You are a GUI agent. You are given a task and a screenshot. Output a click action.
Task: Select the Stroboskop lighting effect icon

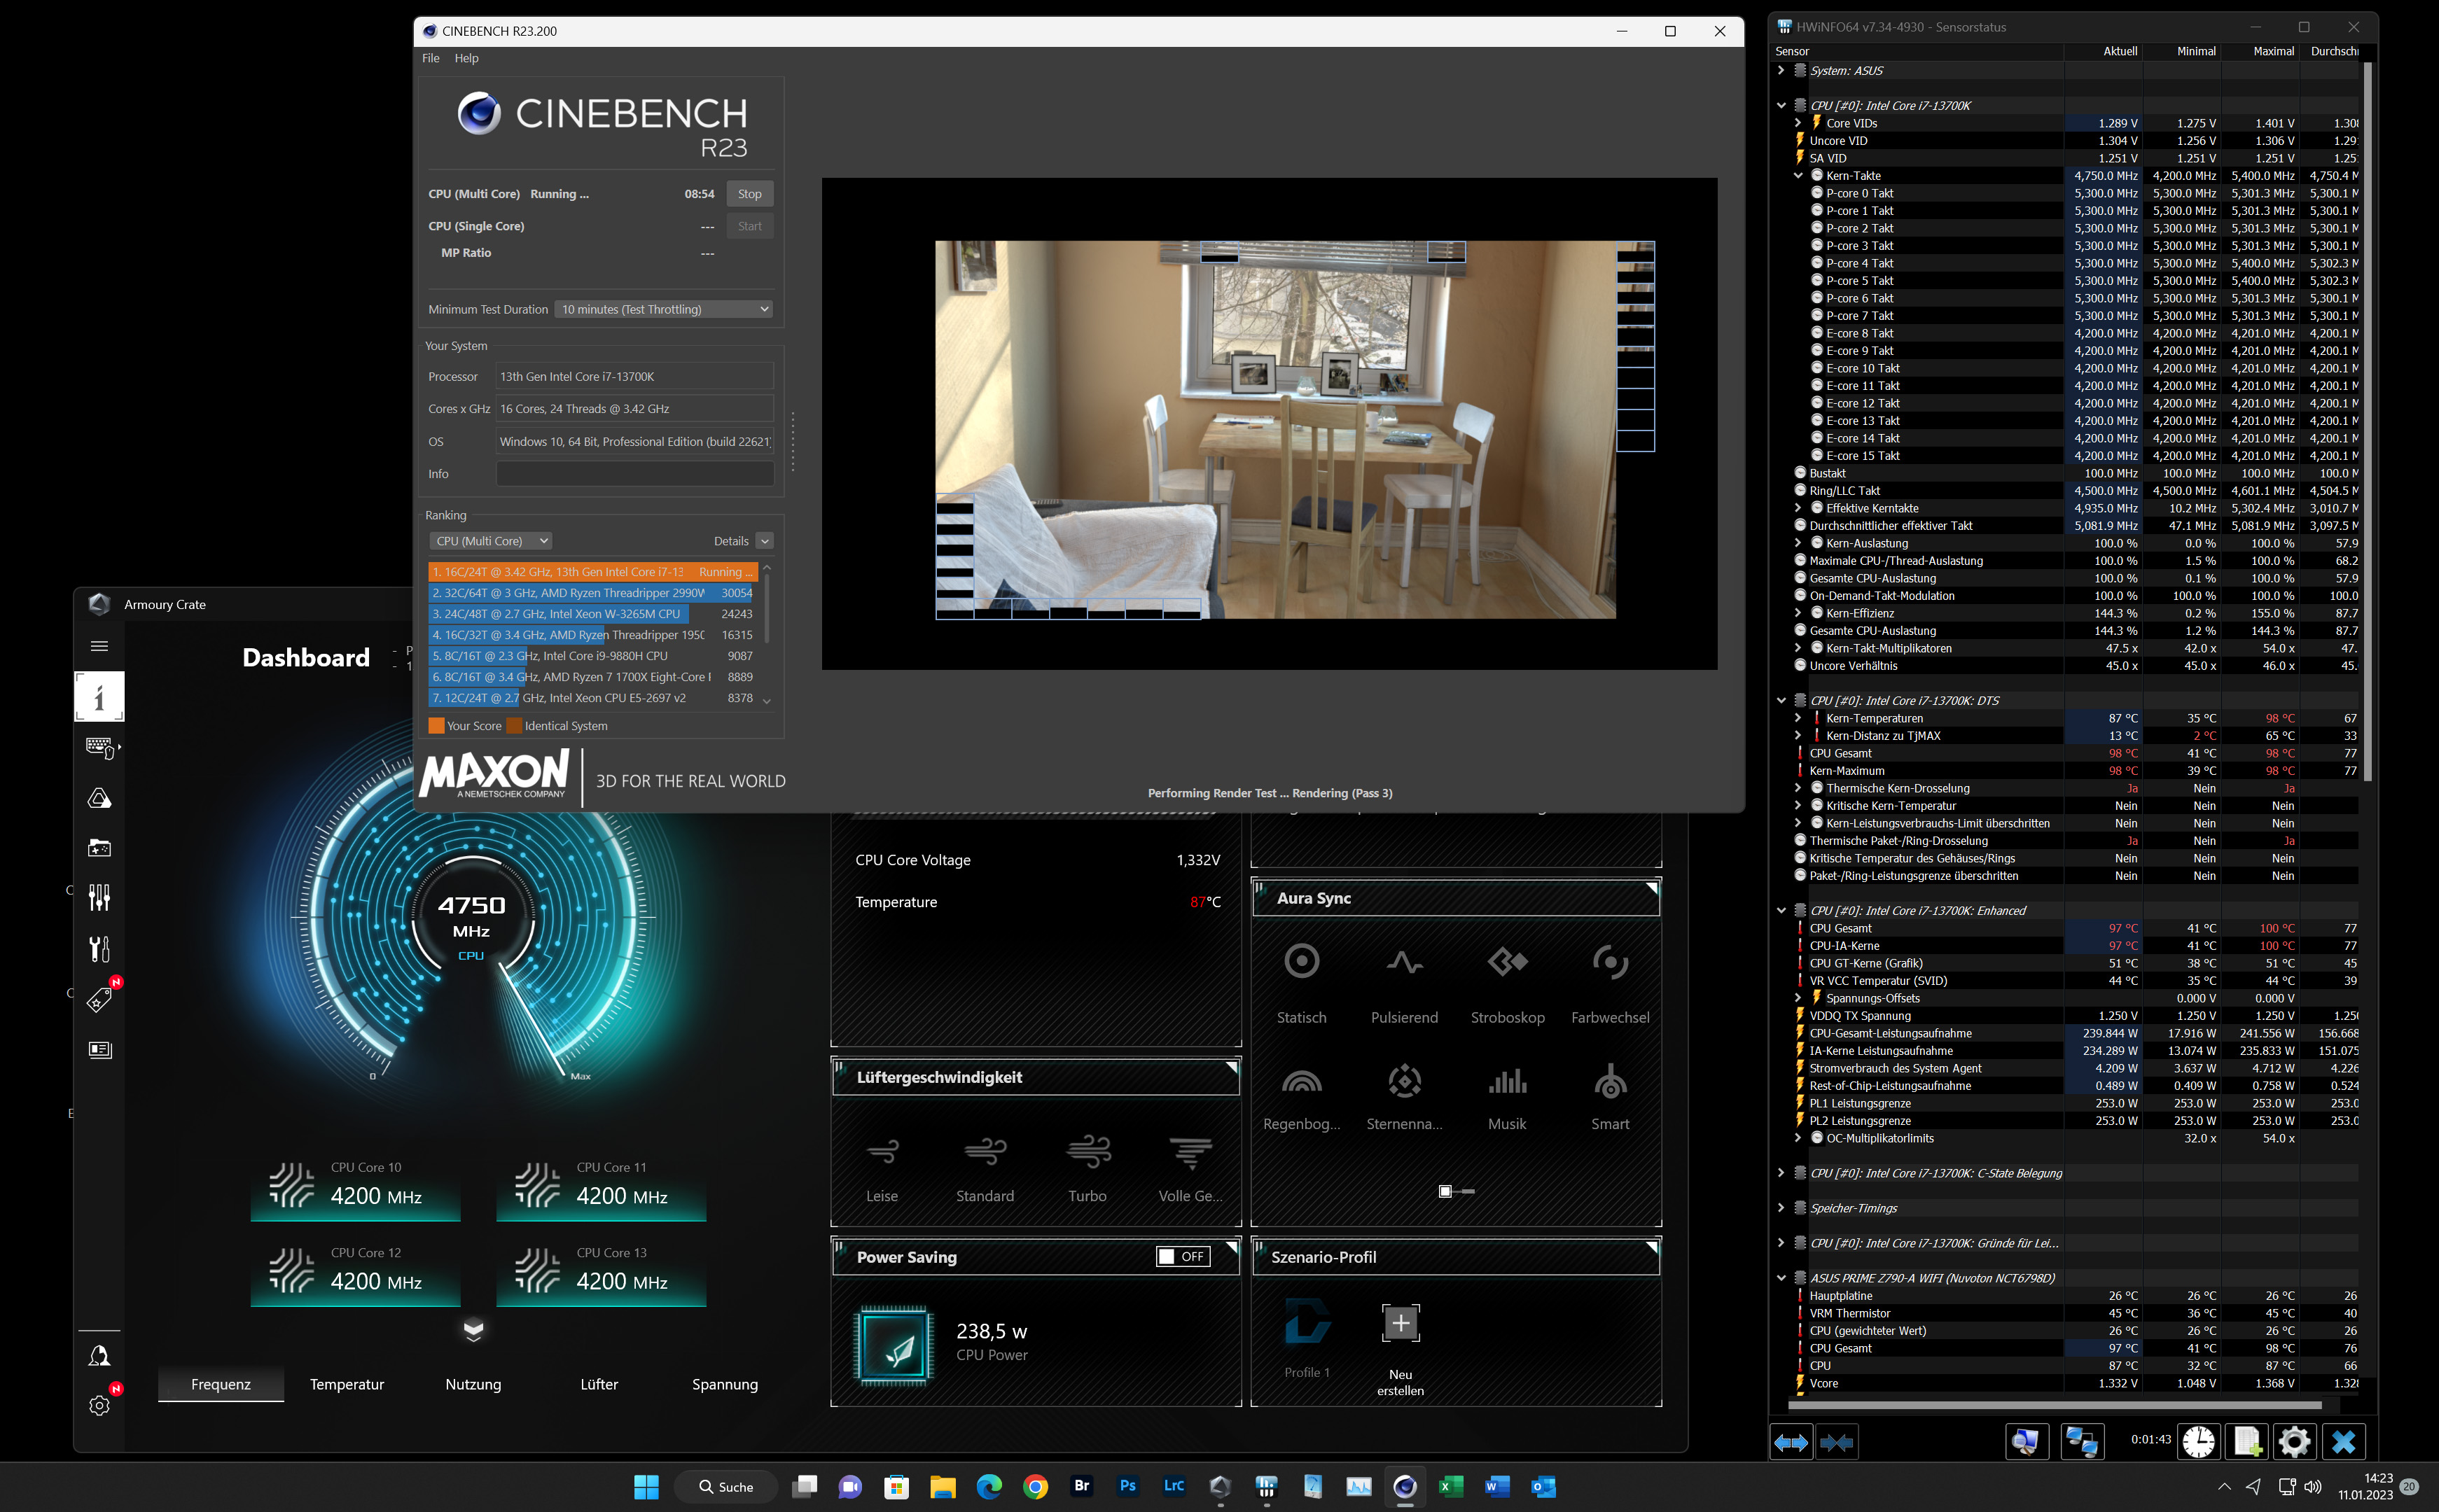point(1508,962)
